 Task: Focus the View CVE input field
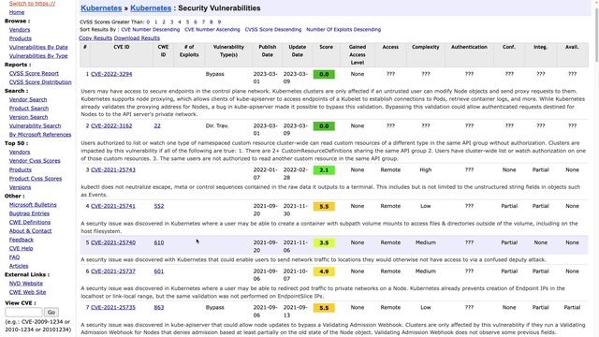pos(23,312)
